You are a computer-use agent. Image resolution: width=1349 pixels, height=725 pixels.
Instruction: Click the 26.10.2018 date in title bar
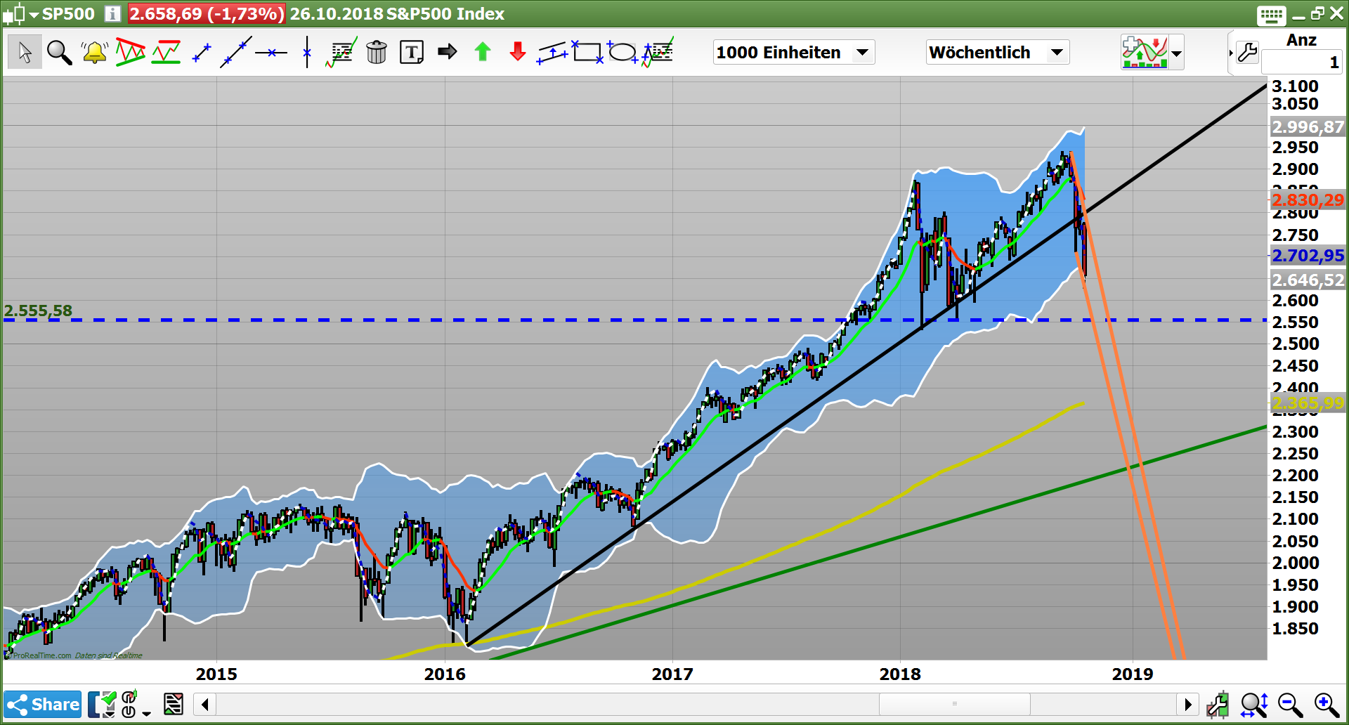(x=337, y=14)
